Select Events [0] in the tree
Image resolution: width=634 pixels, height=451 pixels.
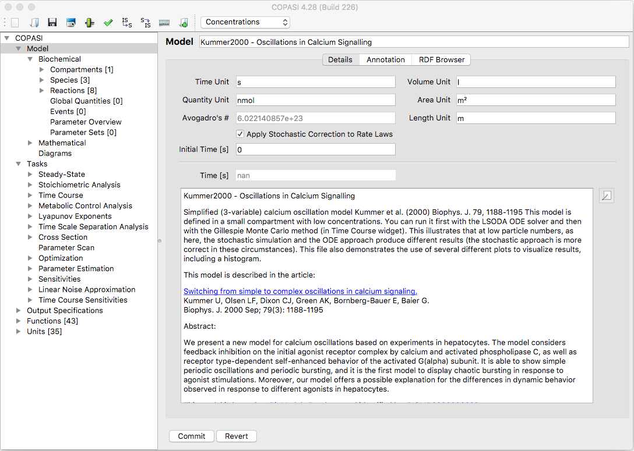pos(68,111)
